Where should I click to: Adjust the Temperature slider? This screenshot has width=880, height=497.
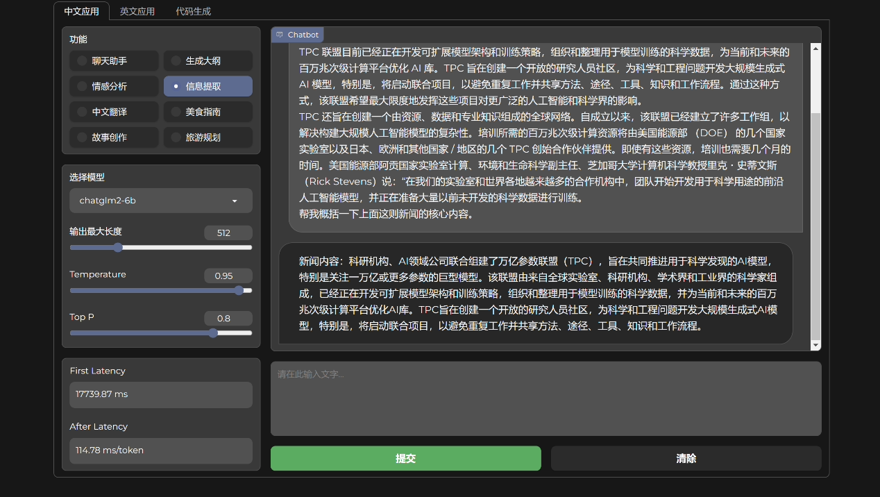[x=239, y=291]
